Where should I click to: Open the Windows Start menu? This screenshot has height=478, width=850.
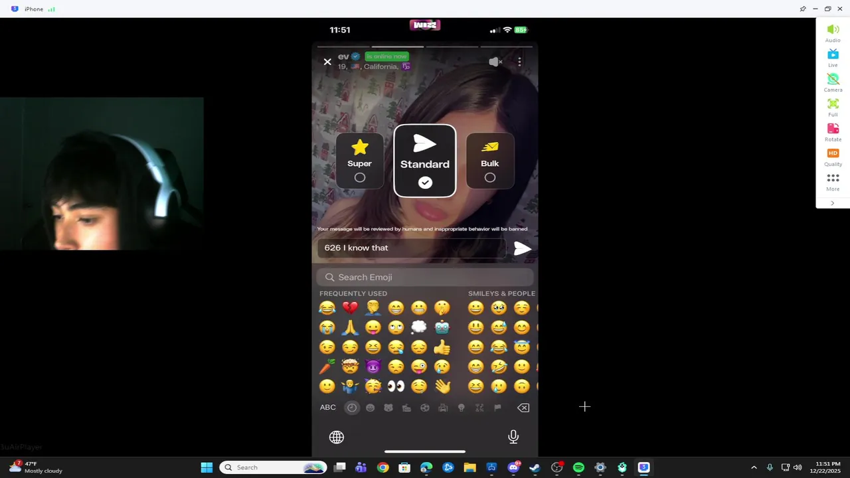pos(207,467)
